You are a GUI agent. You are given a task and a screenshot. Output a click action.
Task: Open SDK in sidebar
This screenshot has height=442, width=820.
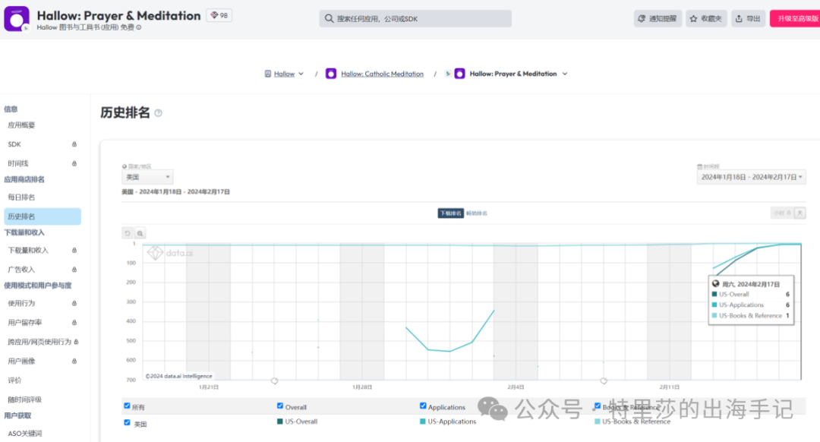tap(14, 144)
